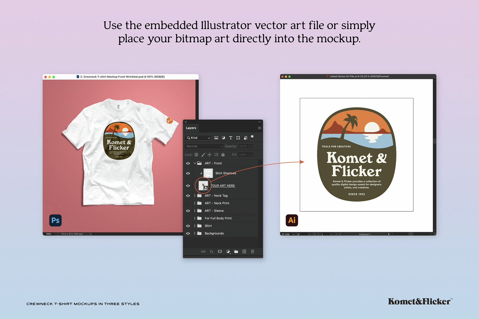Expand the ART - Sleeve group

195,211
